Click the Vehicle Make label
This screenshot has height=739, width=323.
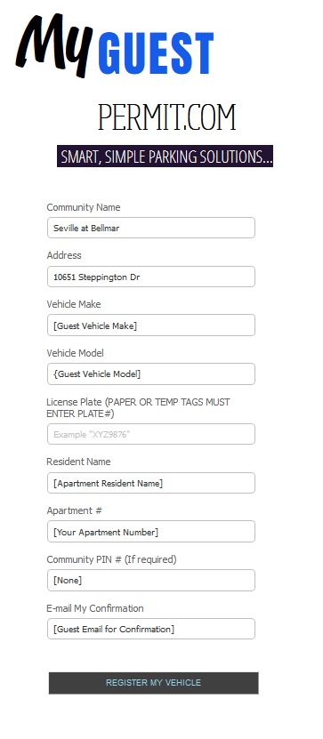point(74,304)
